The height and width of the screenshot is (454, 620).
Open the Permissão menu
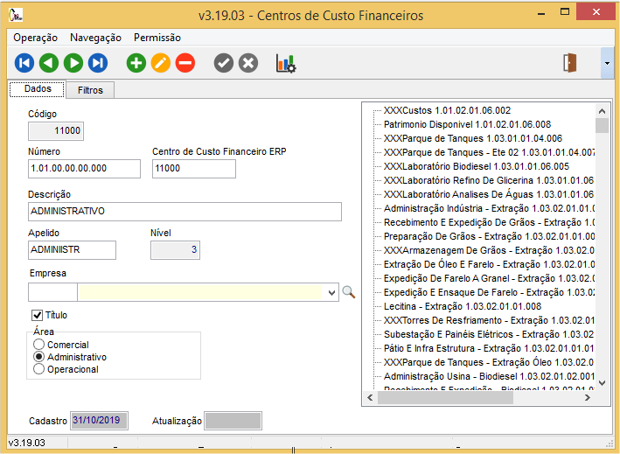pos(157,38)
